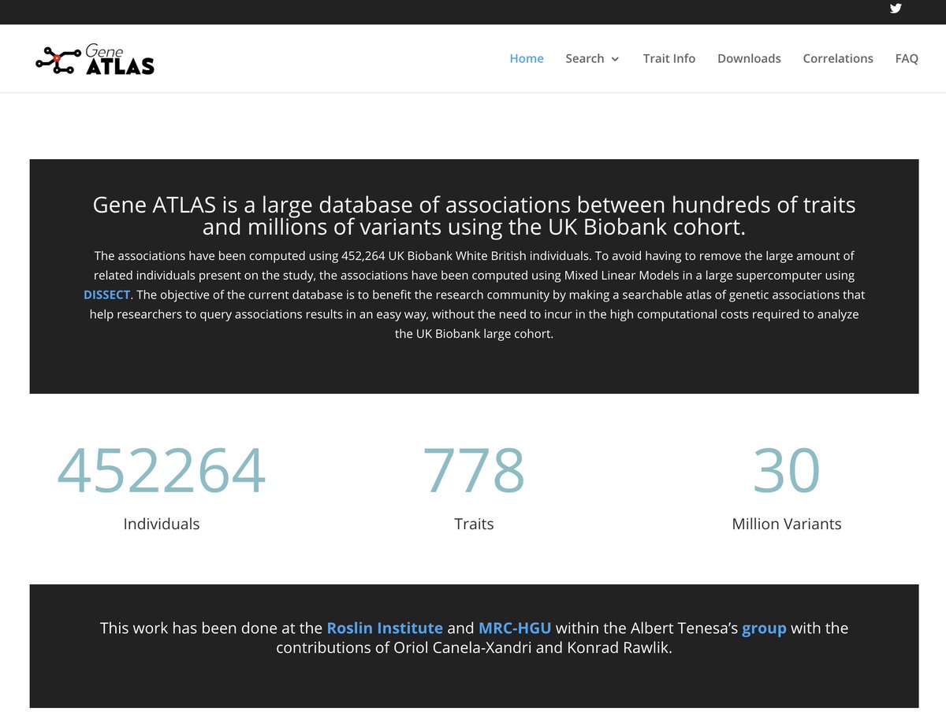Go to the Home menu item
This screenshot has width=946, height=719.
point(527,58)
